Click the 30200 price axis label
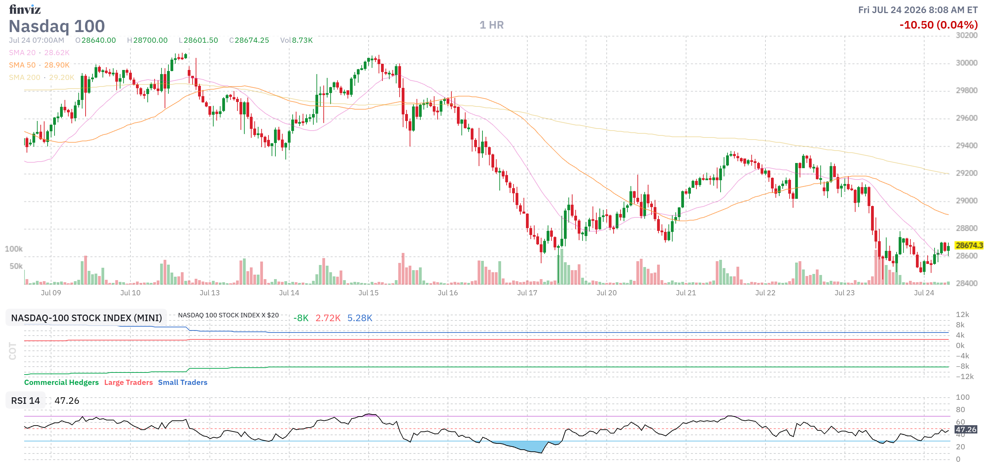 point(967,35)
